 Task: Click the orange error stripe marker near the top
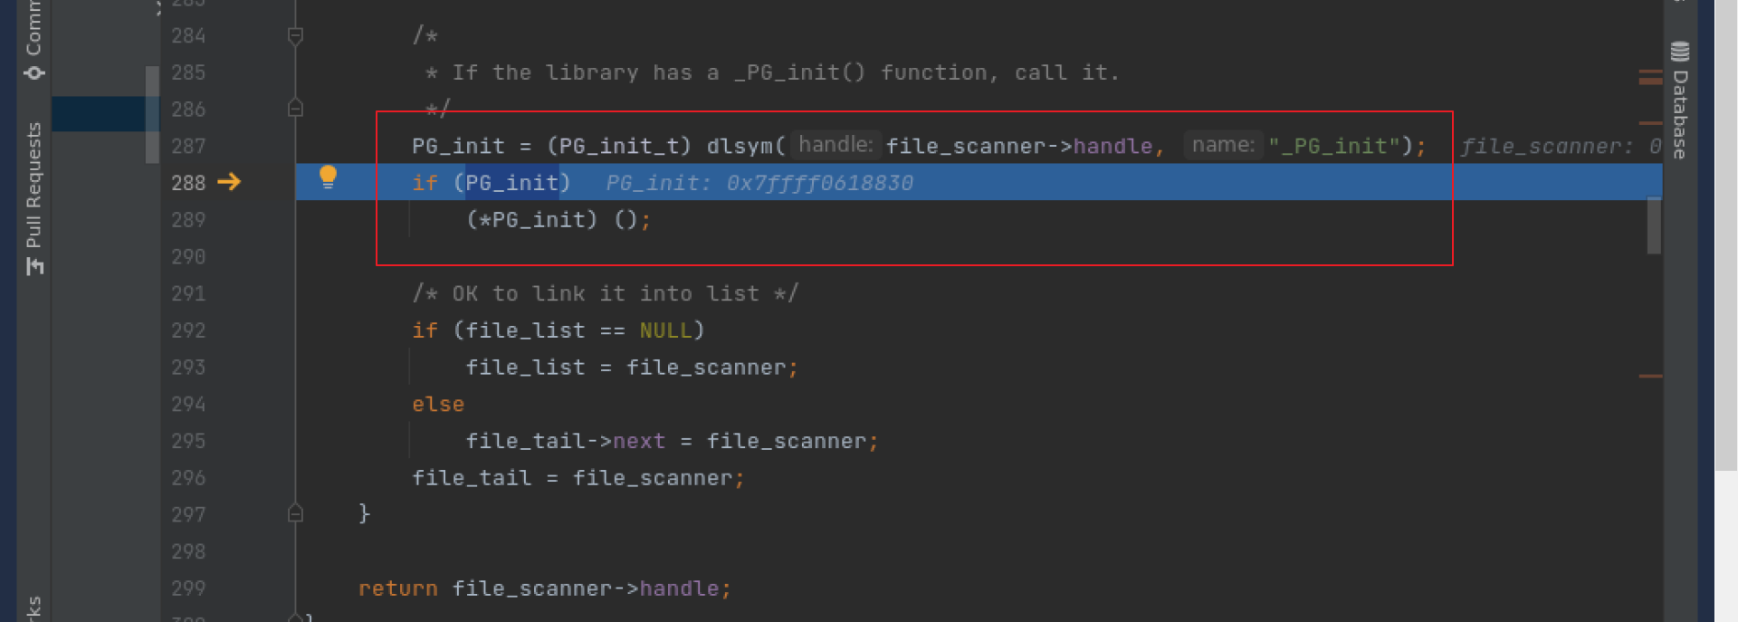click(x=1650, y=77)
